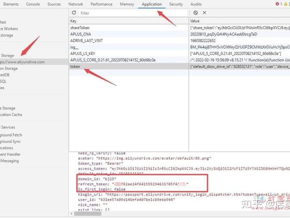Open Application Cache sidebar item
Screen dimensions: 290x218
[x=11, y=114]
